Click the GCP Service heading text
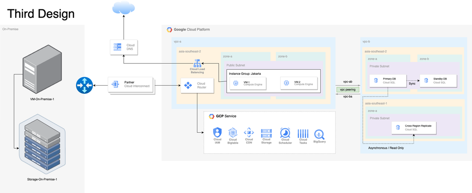The image size is (472, 193). [226, 116]
